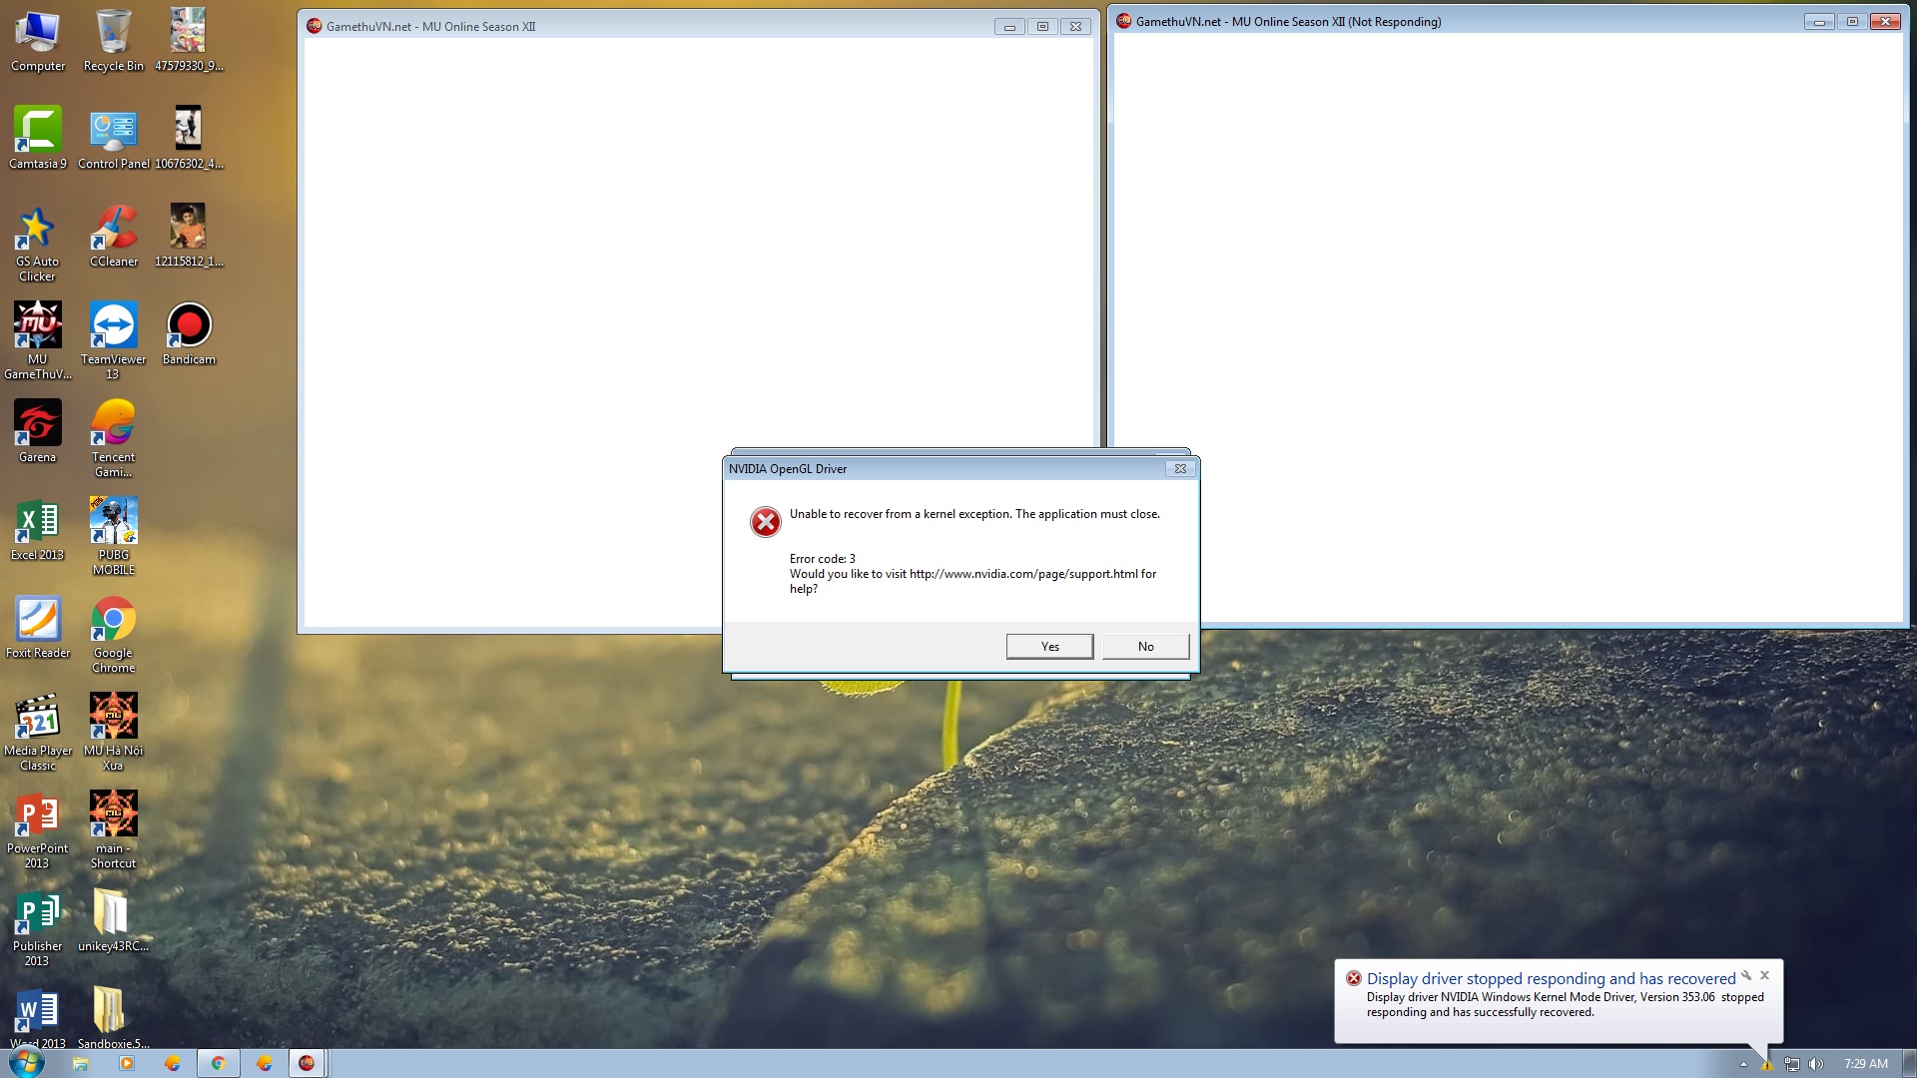Click Yes in NVIDIA OpenGL Driver dialog
Image resolution: width=1917 pixels, height=1078 pixels.
pos(1049,647)
